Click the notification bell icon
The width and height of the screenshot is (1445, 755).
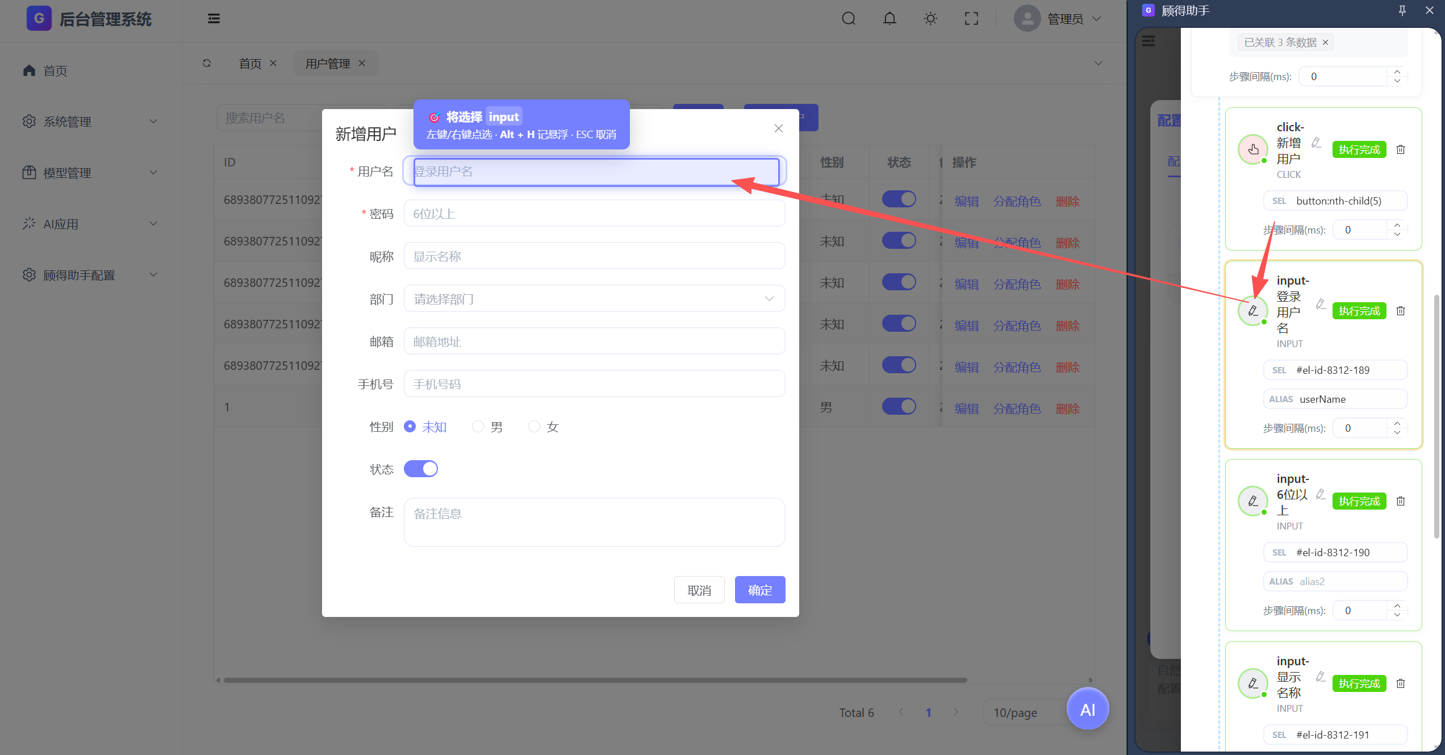pyautogui.click(x=889, y=19)
